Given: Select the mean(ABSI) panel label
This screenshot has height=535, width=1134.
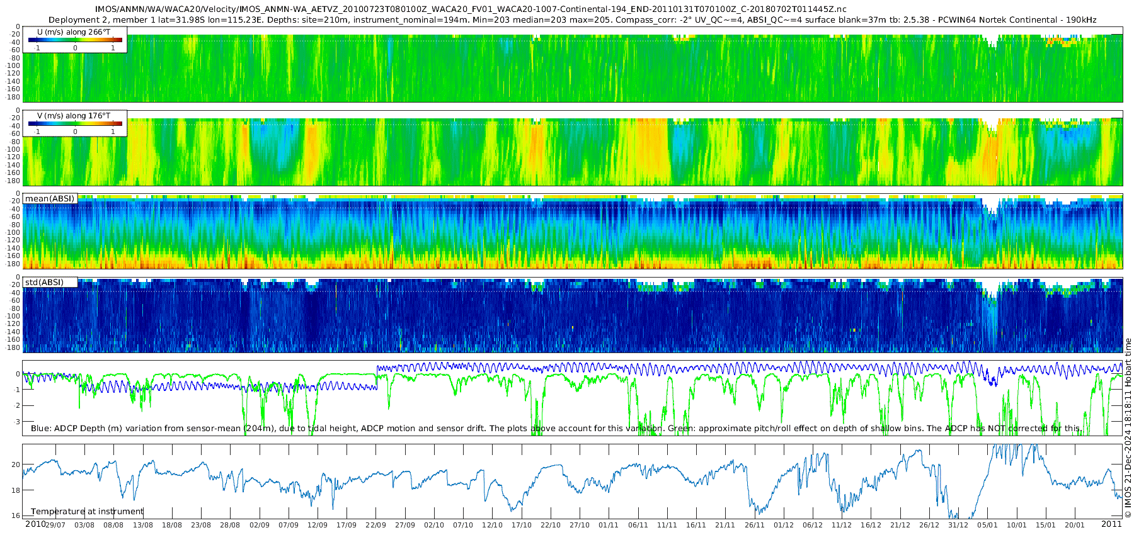Looking at the screenshot, I should pyautogui.click(x=50, y=199).
